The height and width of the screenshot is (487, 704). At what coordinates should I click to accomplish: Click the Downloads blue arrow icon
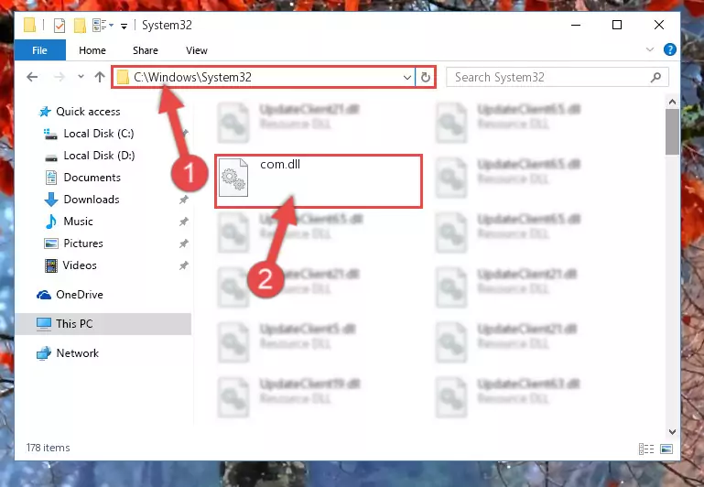pyautogui.click(x=51, y=200)
